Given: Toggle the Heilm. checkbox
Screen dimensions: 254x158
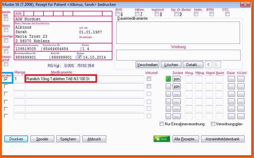Looking at the screenshot, I should pyautogui.click(x=196, y=14).
